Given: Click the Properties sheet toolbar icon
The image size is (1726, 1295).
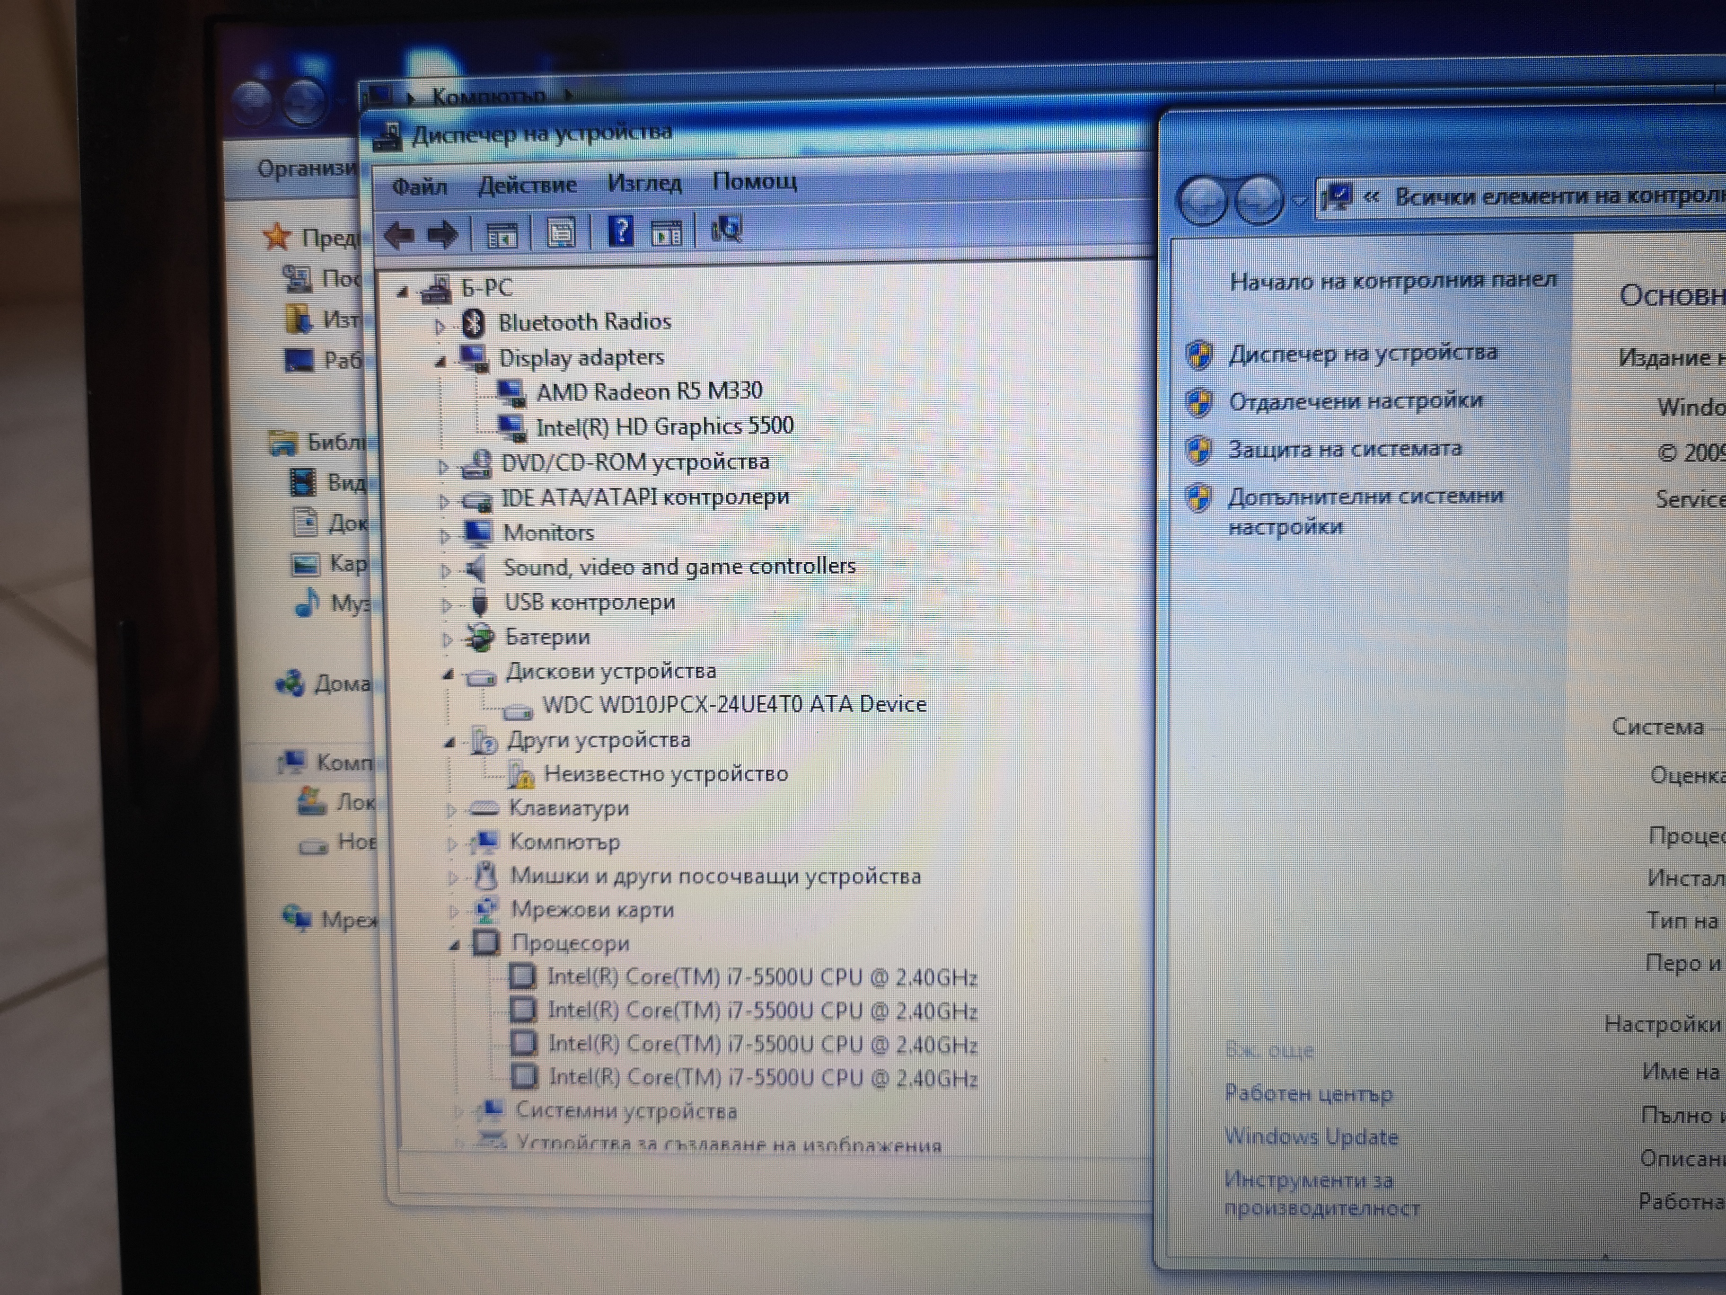Looking at the screenshot, I should coord(560,232).
